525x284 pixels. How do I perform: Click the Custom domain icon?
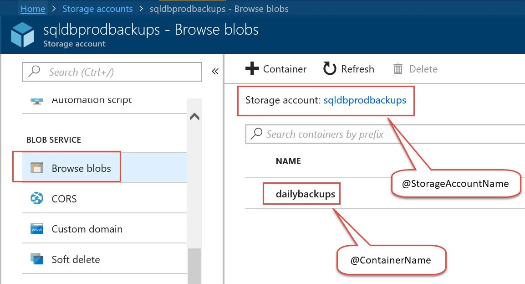(x=37, y=229)
